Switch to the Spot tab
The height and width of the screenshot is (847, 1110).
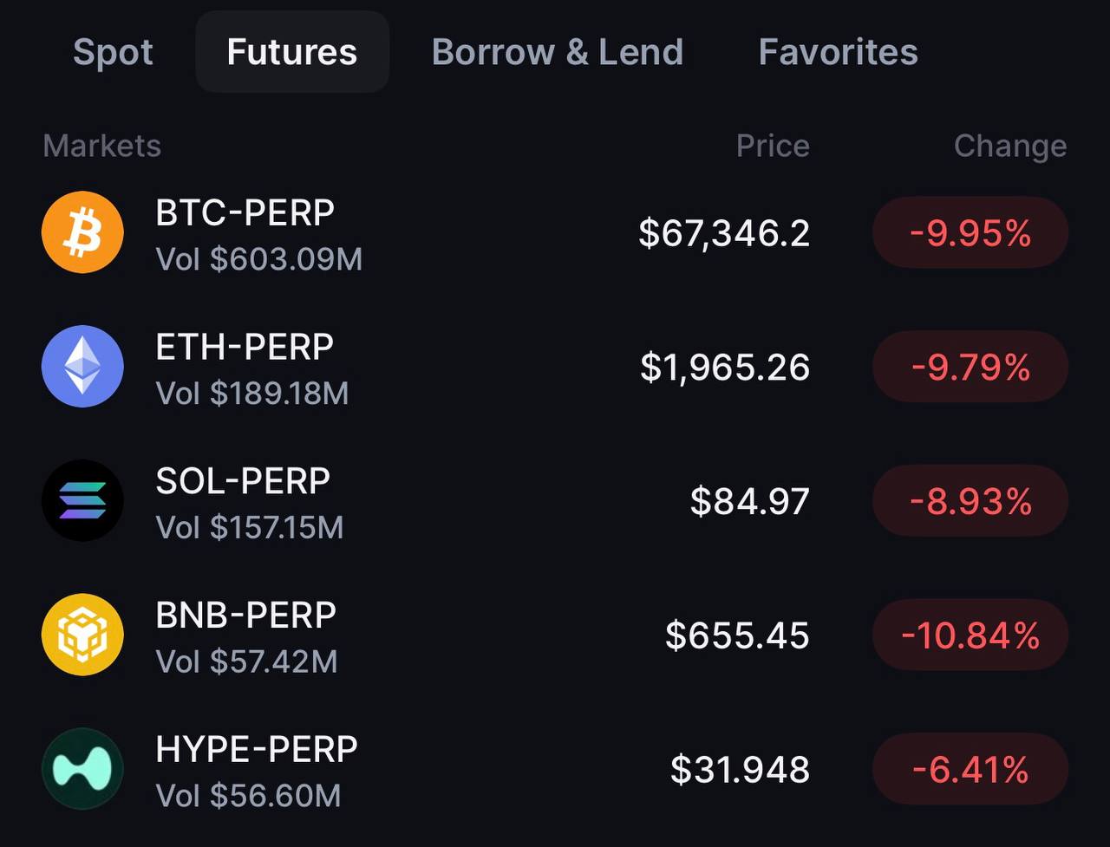[113, 52]
